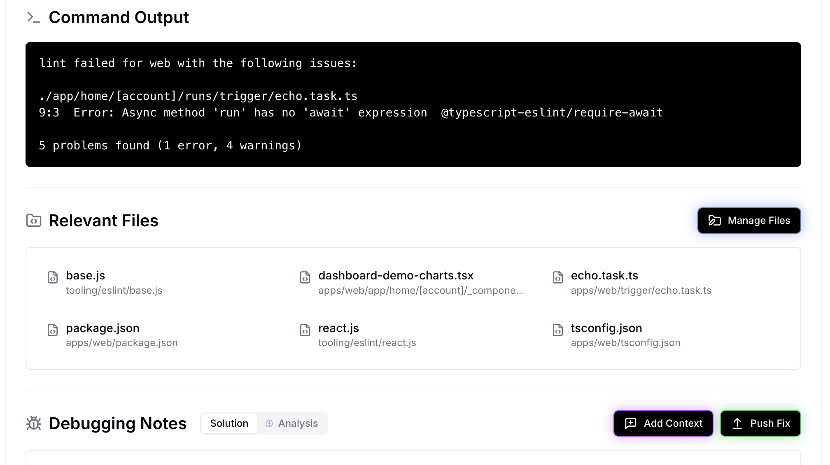Open the package.json file entry
Viewport: 830px width, 465px height.
tap(112, 335)
